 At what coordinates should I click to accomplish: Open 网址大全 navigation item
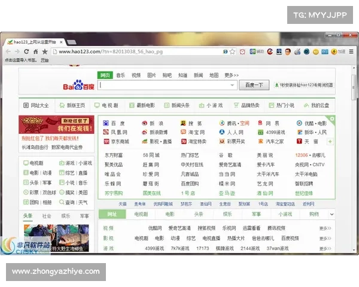pos(36,105)
